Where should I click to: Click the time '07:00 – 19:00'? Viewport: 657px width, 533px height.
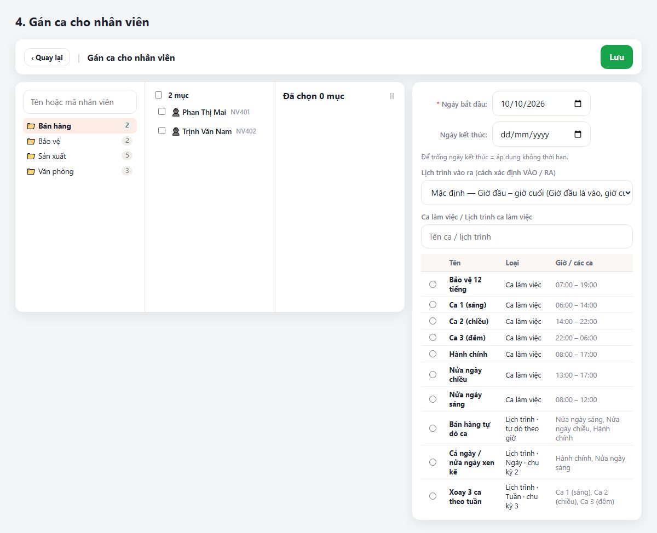[577, 285]
